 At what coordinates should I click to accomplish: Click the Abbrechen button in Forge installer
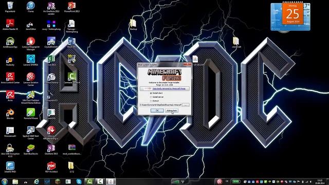(172, 110)
